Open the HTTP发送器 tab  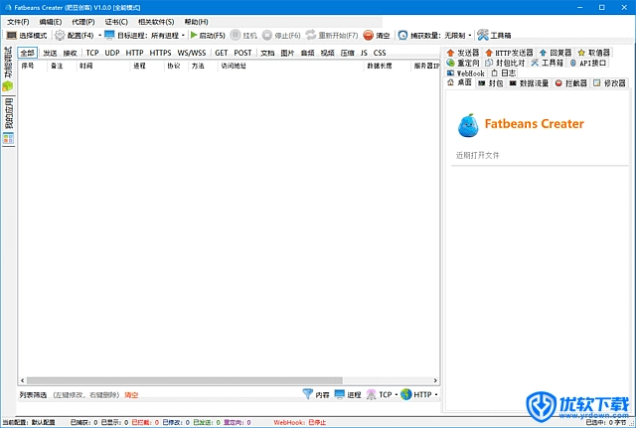click(509, 53)
